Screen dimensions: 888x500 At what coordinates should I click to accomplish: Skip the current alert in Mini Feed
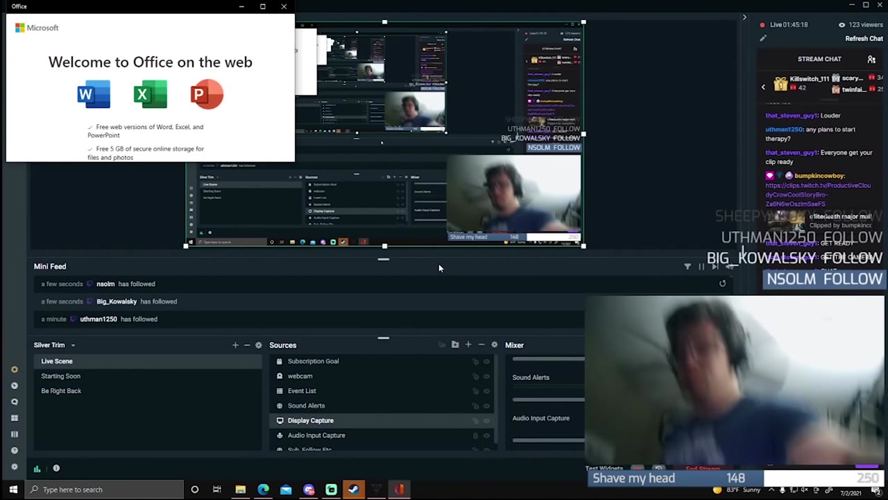[715, 267]
